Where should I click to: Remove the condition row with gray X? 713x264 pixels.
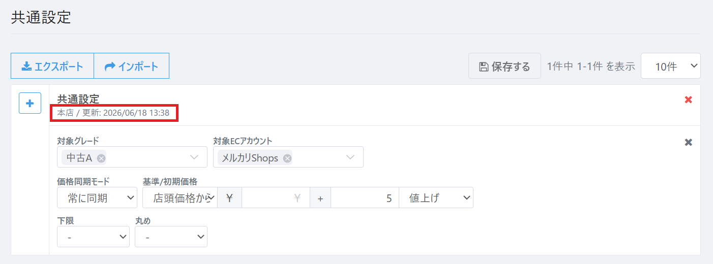(x=688, y=142)
